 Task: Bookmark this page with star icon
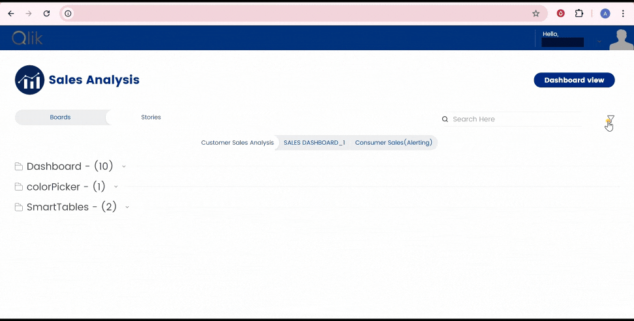(x=536, y=13)
